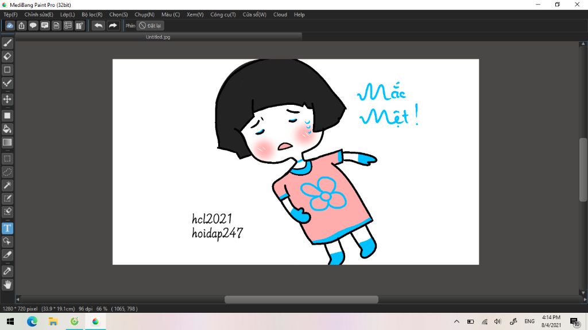Click the document page icon in toolbar

(x=56, y=25)
